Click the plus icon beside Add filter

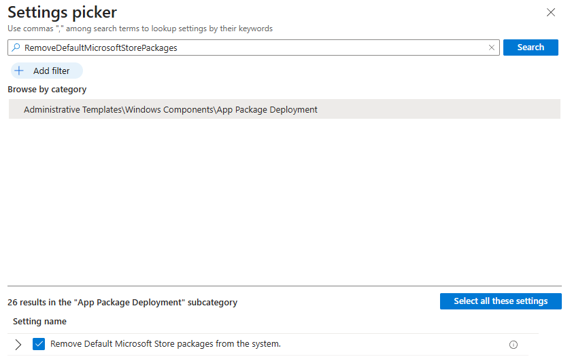coord(19,71)
